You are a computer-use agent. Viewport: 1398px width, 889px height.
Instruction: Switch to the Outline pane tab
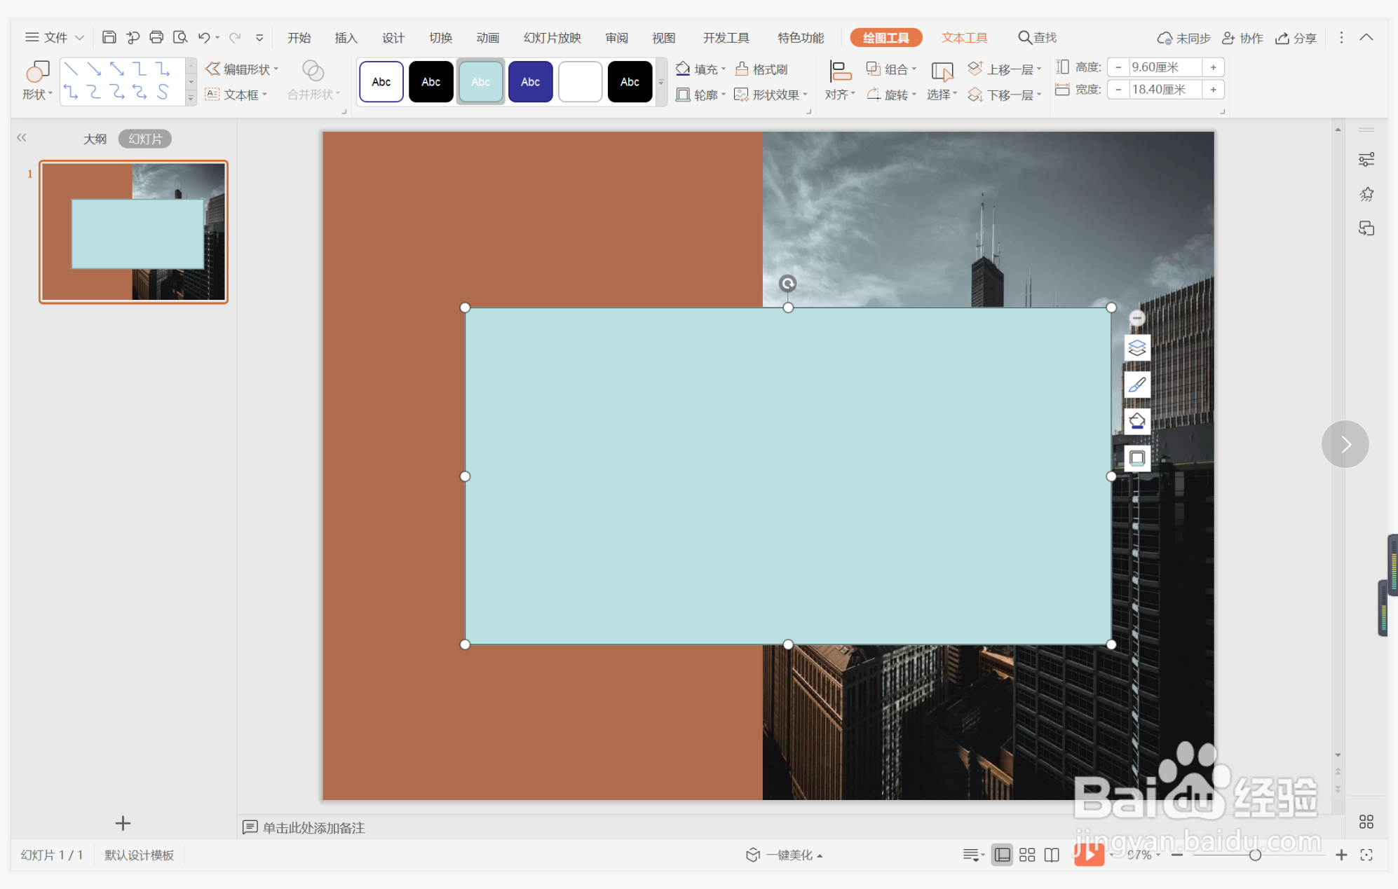tap(95, 139)
